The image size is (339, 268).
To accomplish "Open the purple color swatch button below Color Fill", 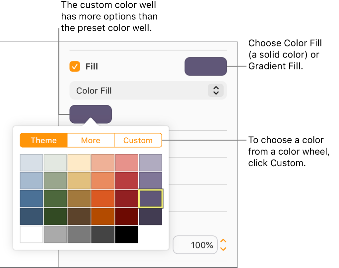I will point(91,114).
